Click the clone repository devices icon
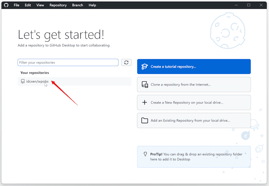The image size is (269, 186). click(145, 85)
